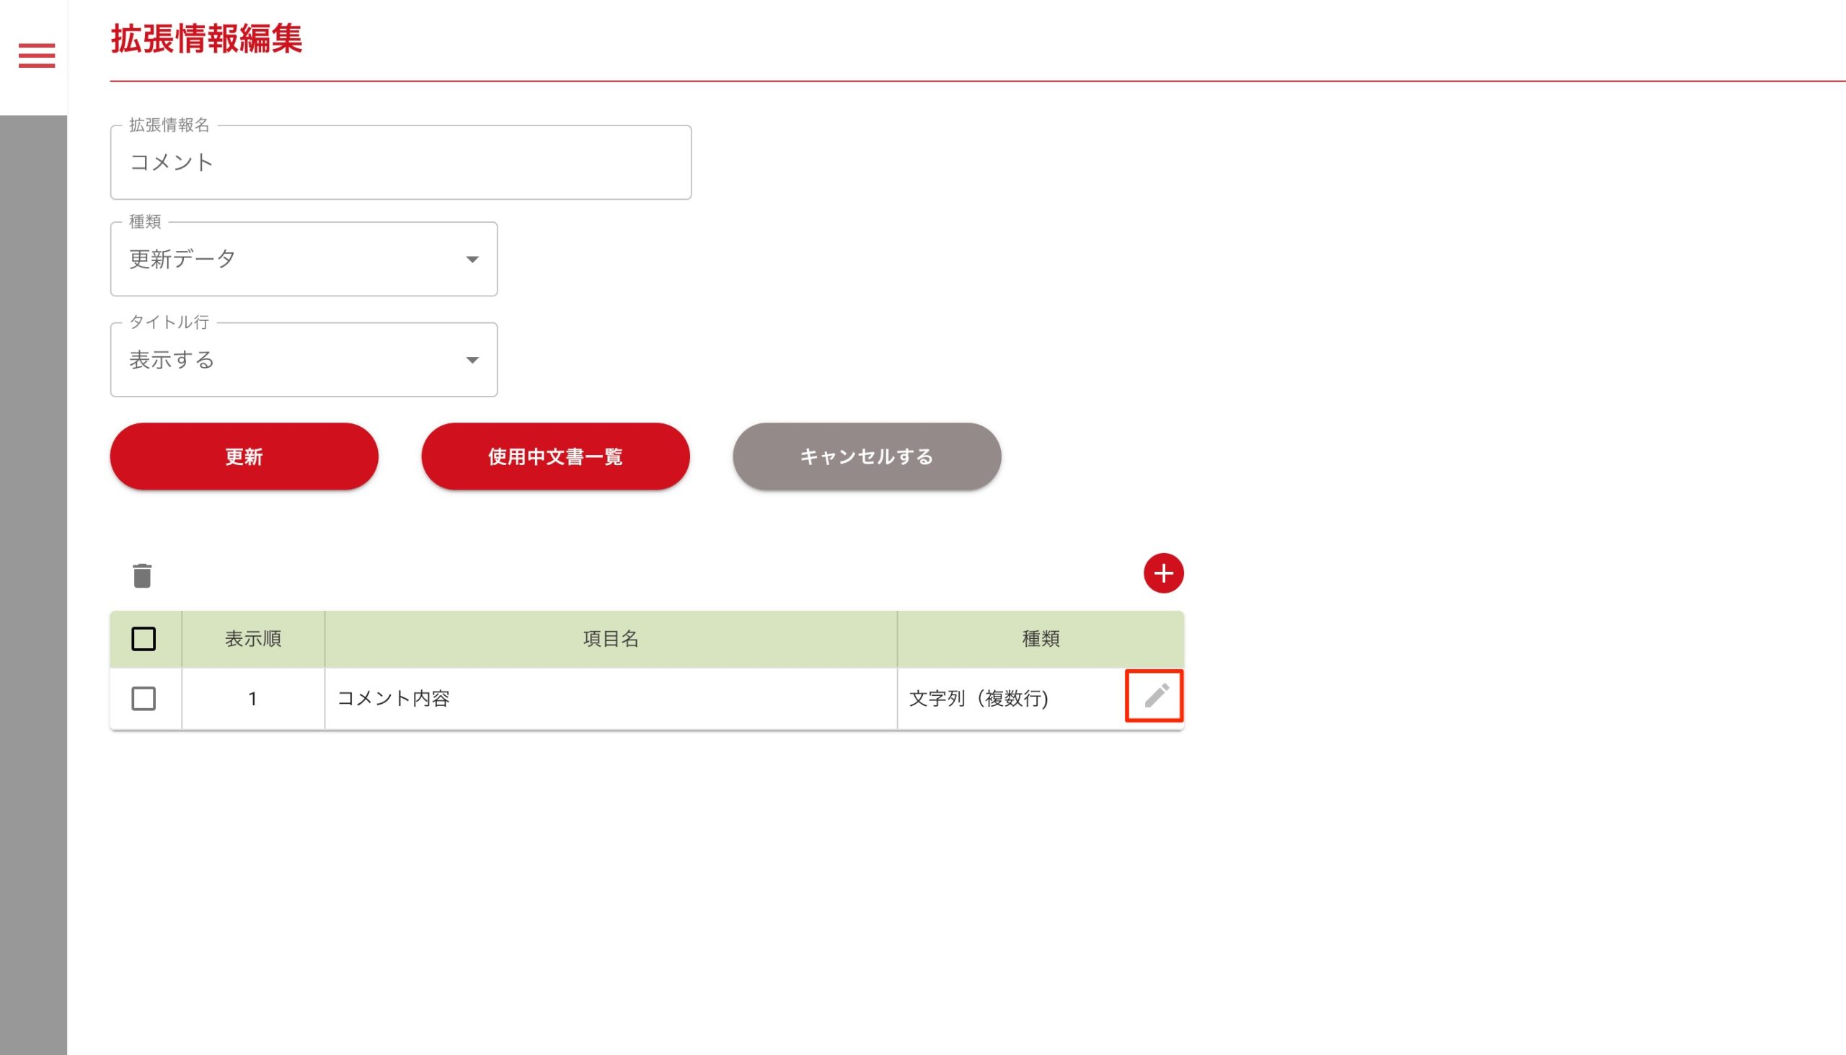Open the 種類 dropdown showing 更新データ
This screenshot has width=1846, height=1055.
point(304,260)
